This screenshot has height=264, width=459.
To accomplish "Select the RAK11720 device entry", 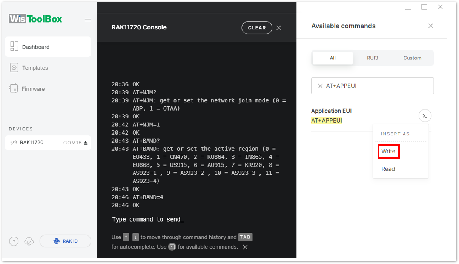I will point(48,143).
